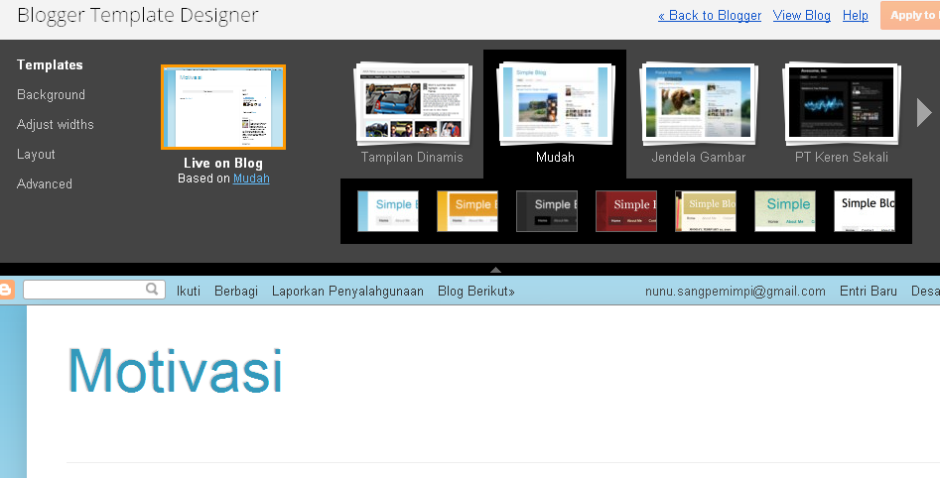940x478 pixels.
Task: Click the Blogger Template Designer heading
Action: click(x=138, y=15)
